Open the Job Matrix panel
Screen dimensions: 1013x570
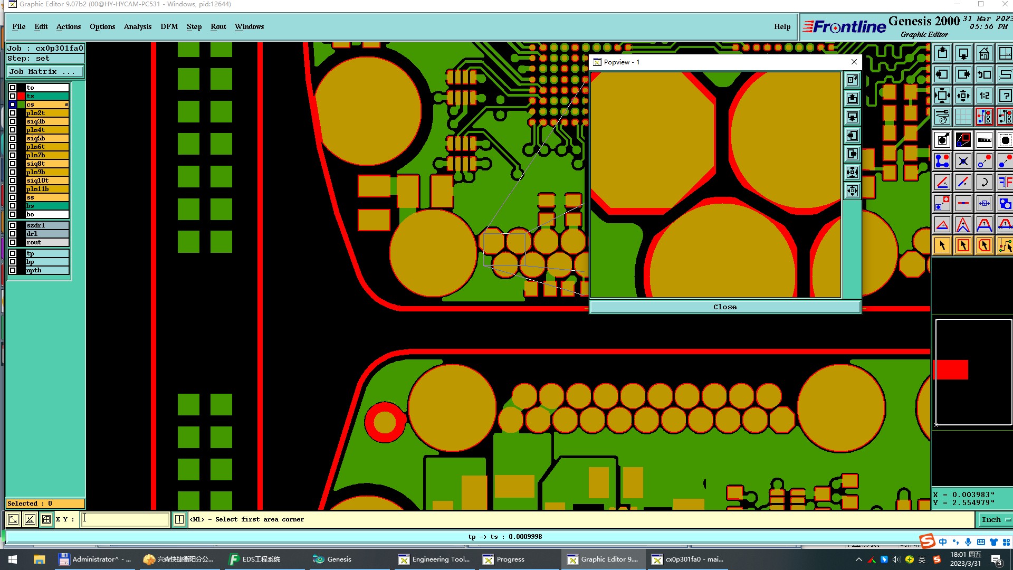pyautogui.click(x=45, y=72)
